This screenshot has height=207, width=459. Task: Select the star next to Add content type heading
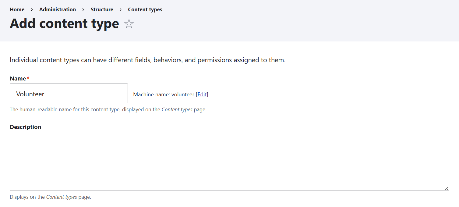pyautogui.click(x=129, y=24)
